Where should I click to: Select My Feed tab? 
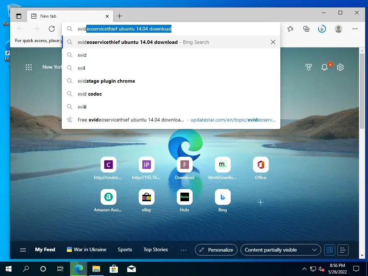point(45,249)
